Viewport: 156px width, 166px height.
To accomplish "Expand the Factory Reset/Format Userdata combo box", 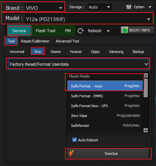I will click(x=79, y=64).
